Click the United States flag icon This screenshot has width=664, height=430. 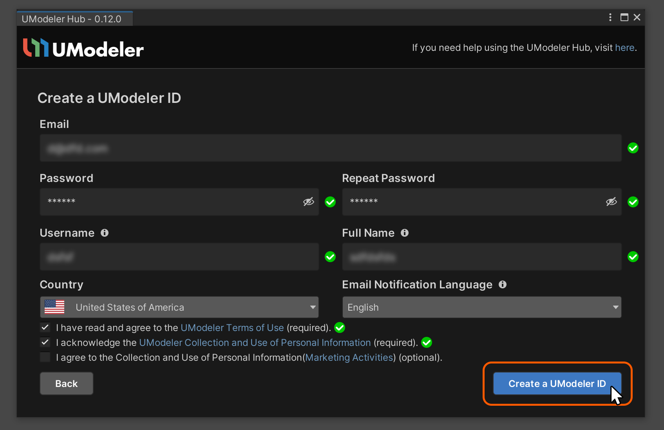pyautogui.click(x=54, y=307)
